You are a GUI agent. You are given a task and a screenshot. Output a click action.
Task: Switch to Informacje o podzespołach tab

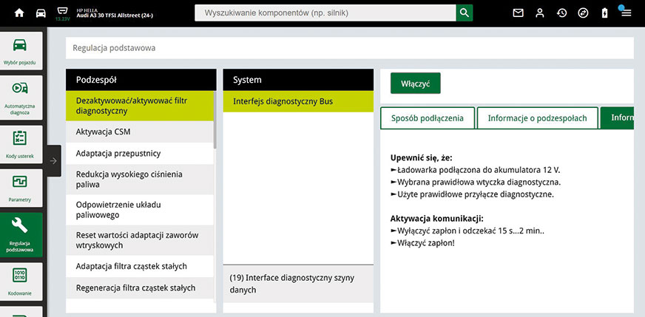pyautogui.click(x=537, y=118)
